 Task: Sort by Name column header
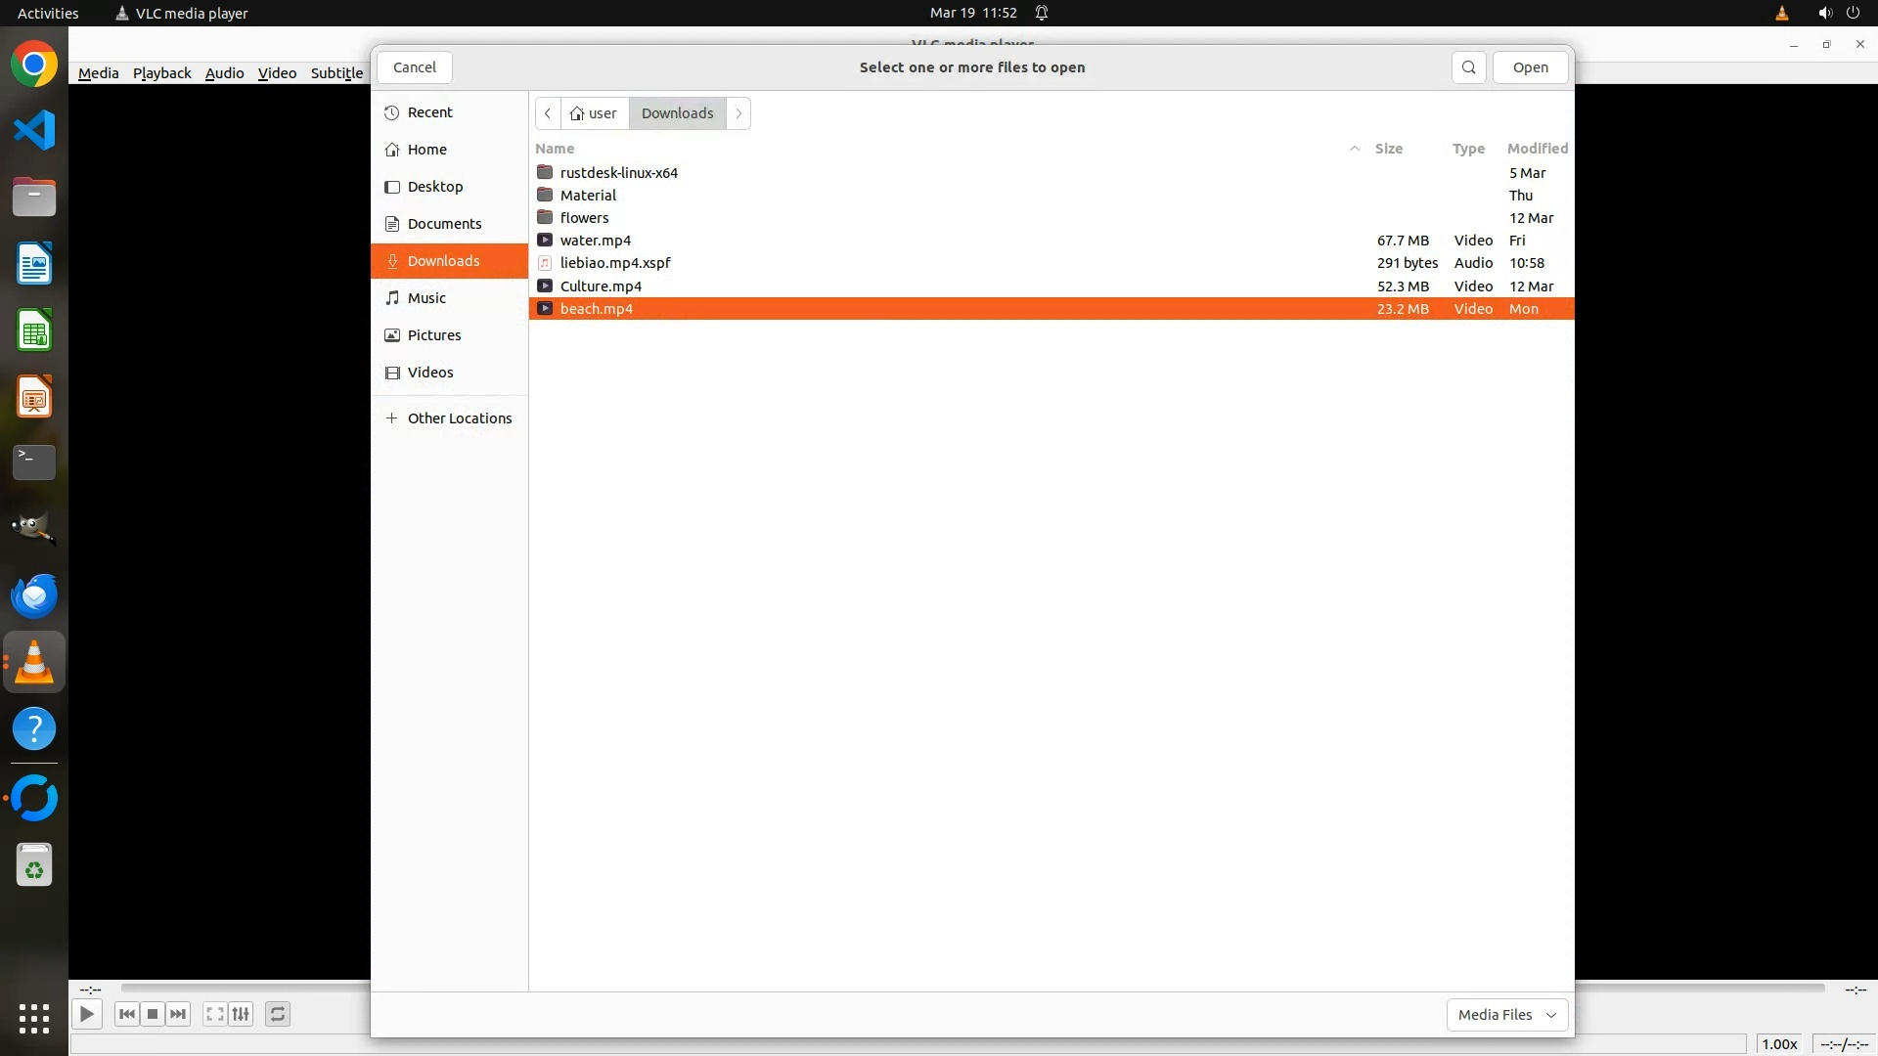coord(555,149)
